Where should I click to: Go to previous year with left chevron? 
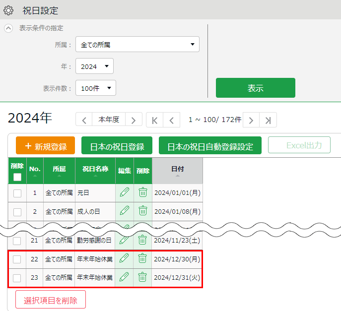tap(84, 120)
